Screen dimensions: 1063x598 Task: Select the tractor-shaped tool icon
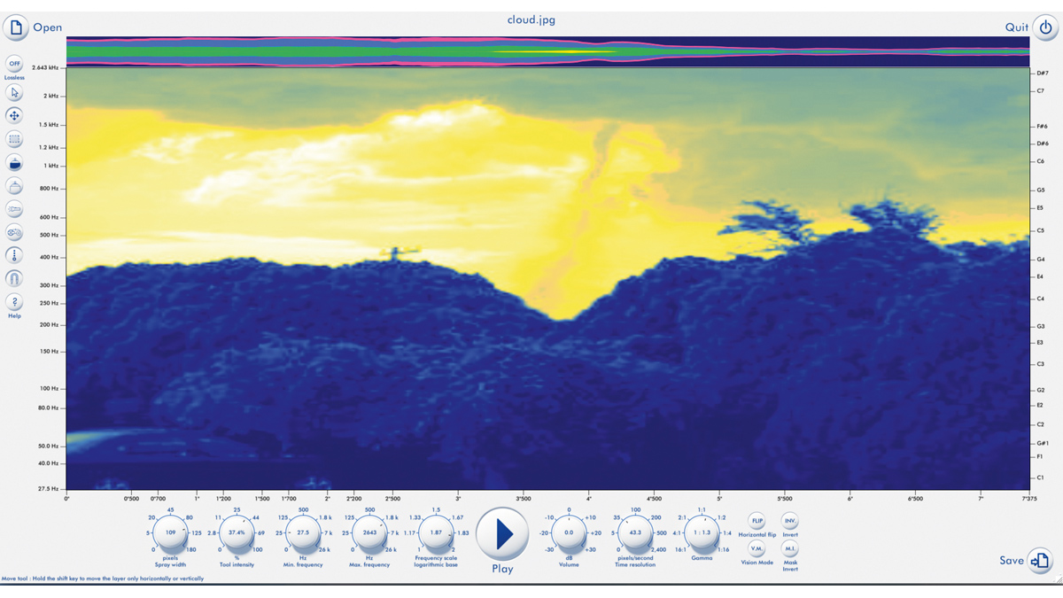[x=14, y=232]
